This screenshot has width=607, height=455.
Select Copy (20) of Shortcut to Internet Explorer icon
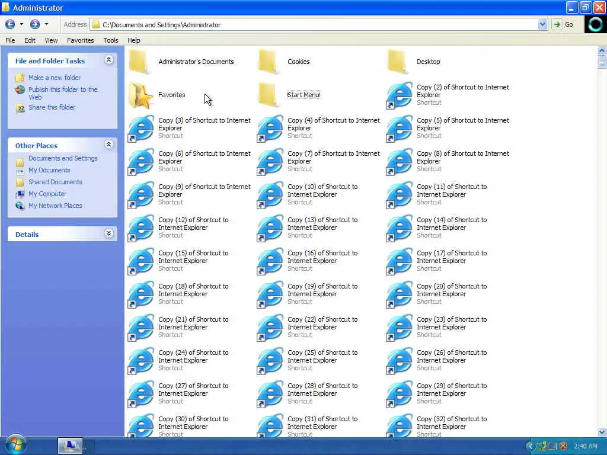point(399,294)
